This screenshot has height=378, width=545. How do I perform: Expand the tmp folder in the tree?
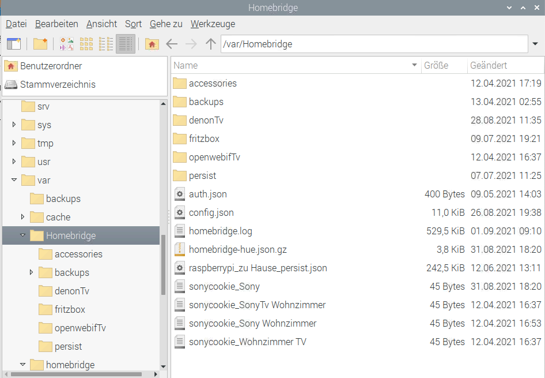click(14, 143)
